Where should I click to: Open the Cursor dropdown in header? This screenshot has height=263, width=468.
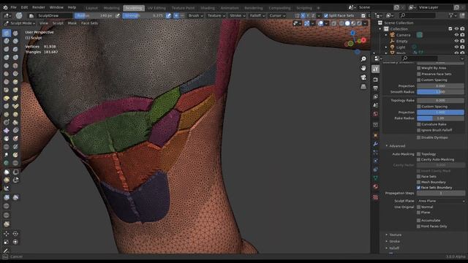click(x=277, y=15)
